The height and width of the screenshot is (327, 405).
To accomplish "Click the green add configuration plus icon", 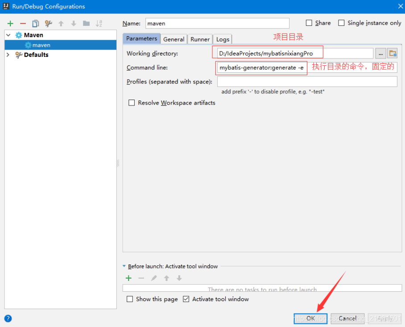I will 10,24.
